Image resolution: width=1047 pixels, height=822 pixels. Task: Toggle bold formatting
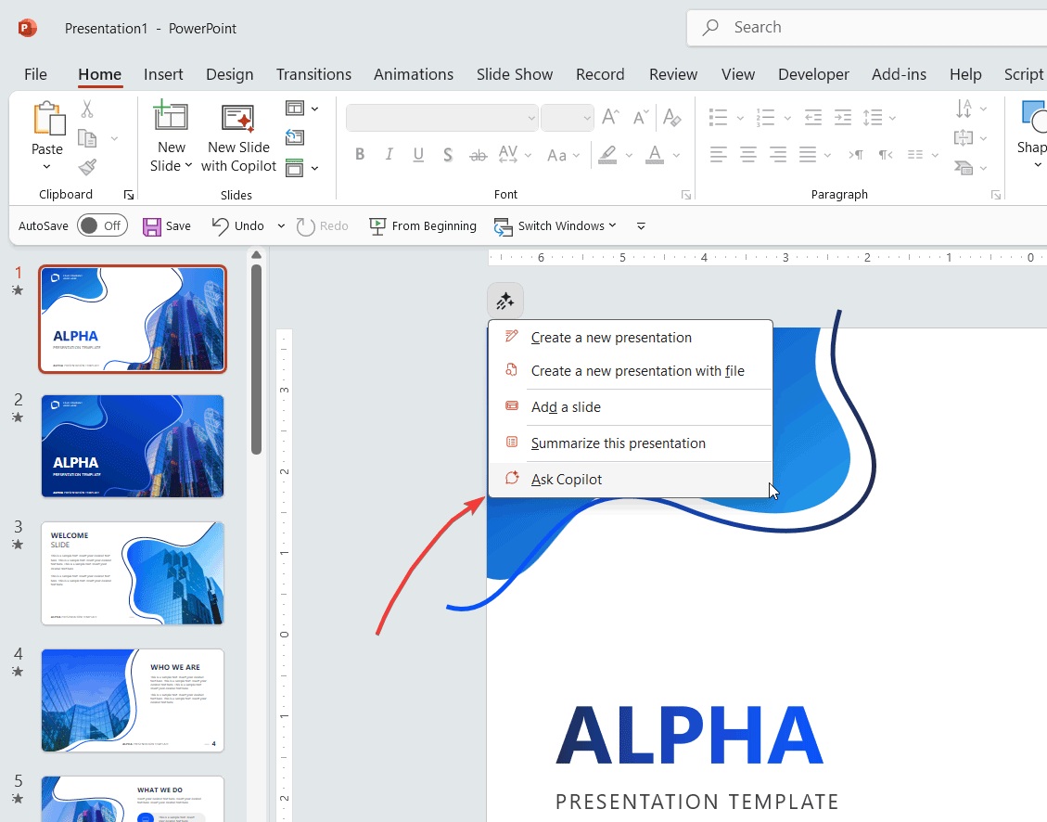pyautogui.click(x=360, y=154)
